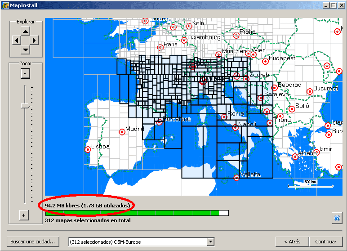The width and height of the screenshot is (347, 251).
Task: Click the Paris city marker on map
Action: pos(160,47)
